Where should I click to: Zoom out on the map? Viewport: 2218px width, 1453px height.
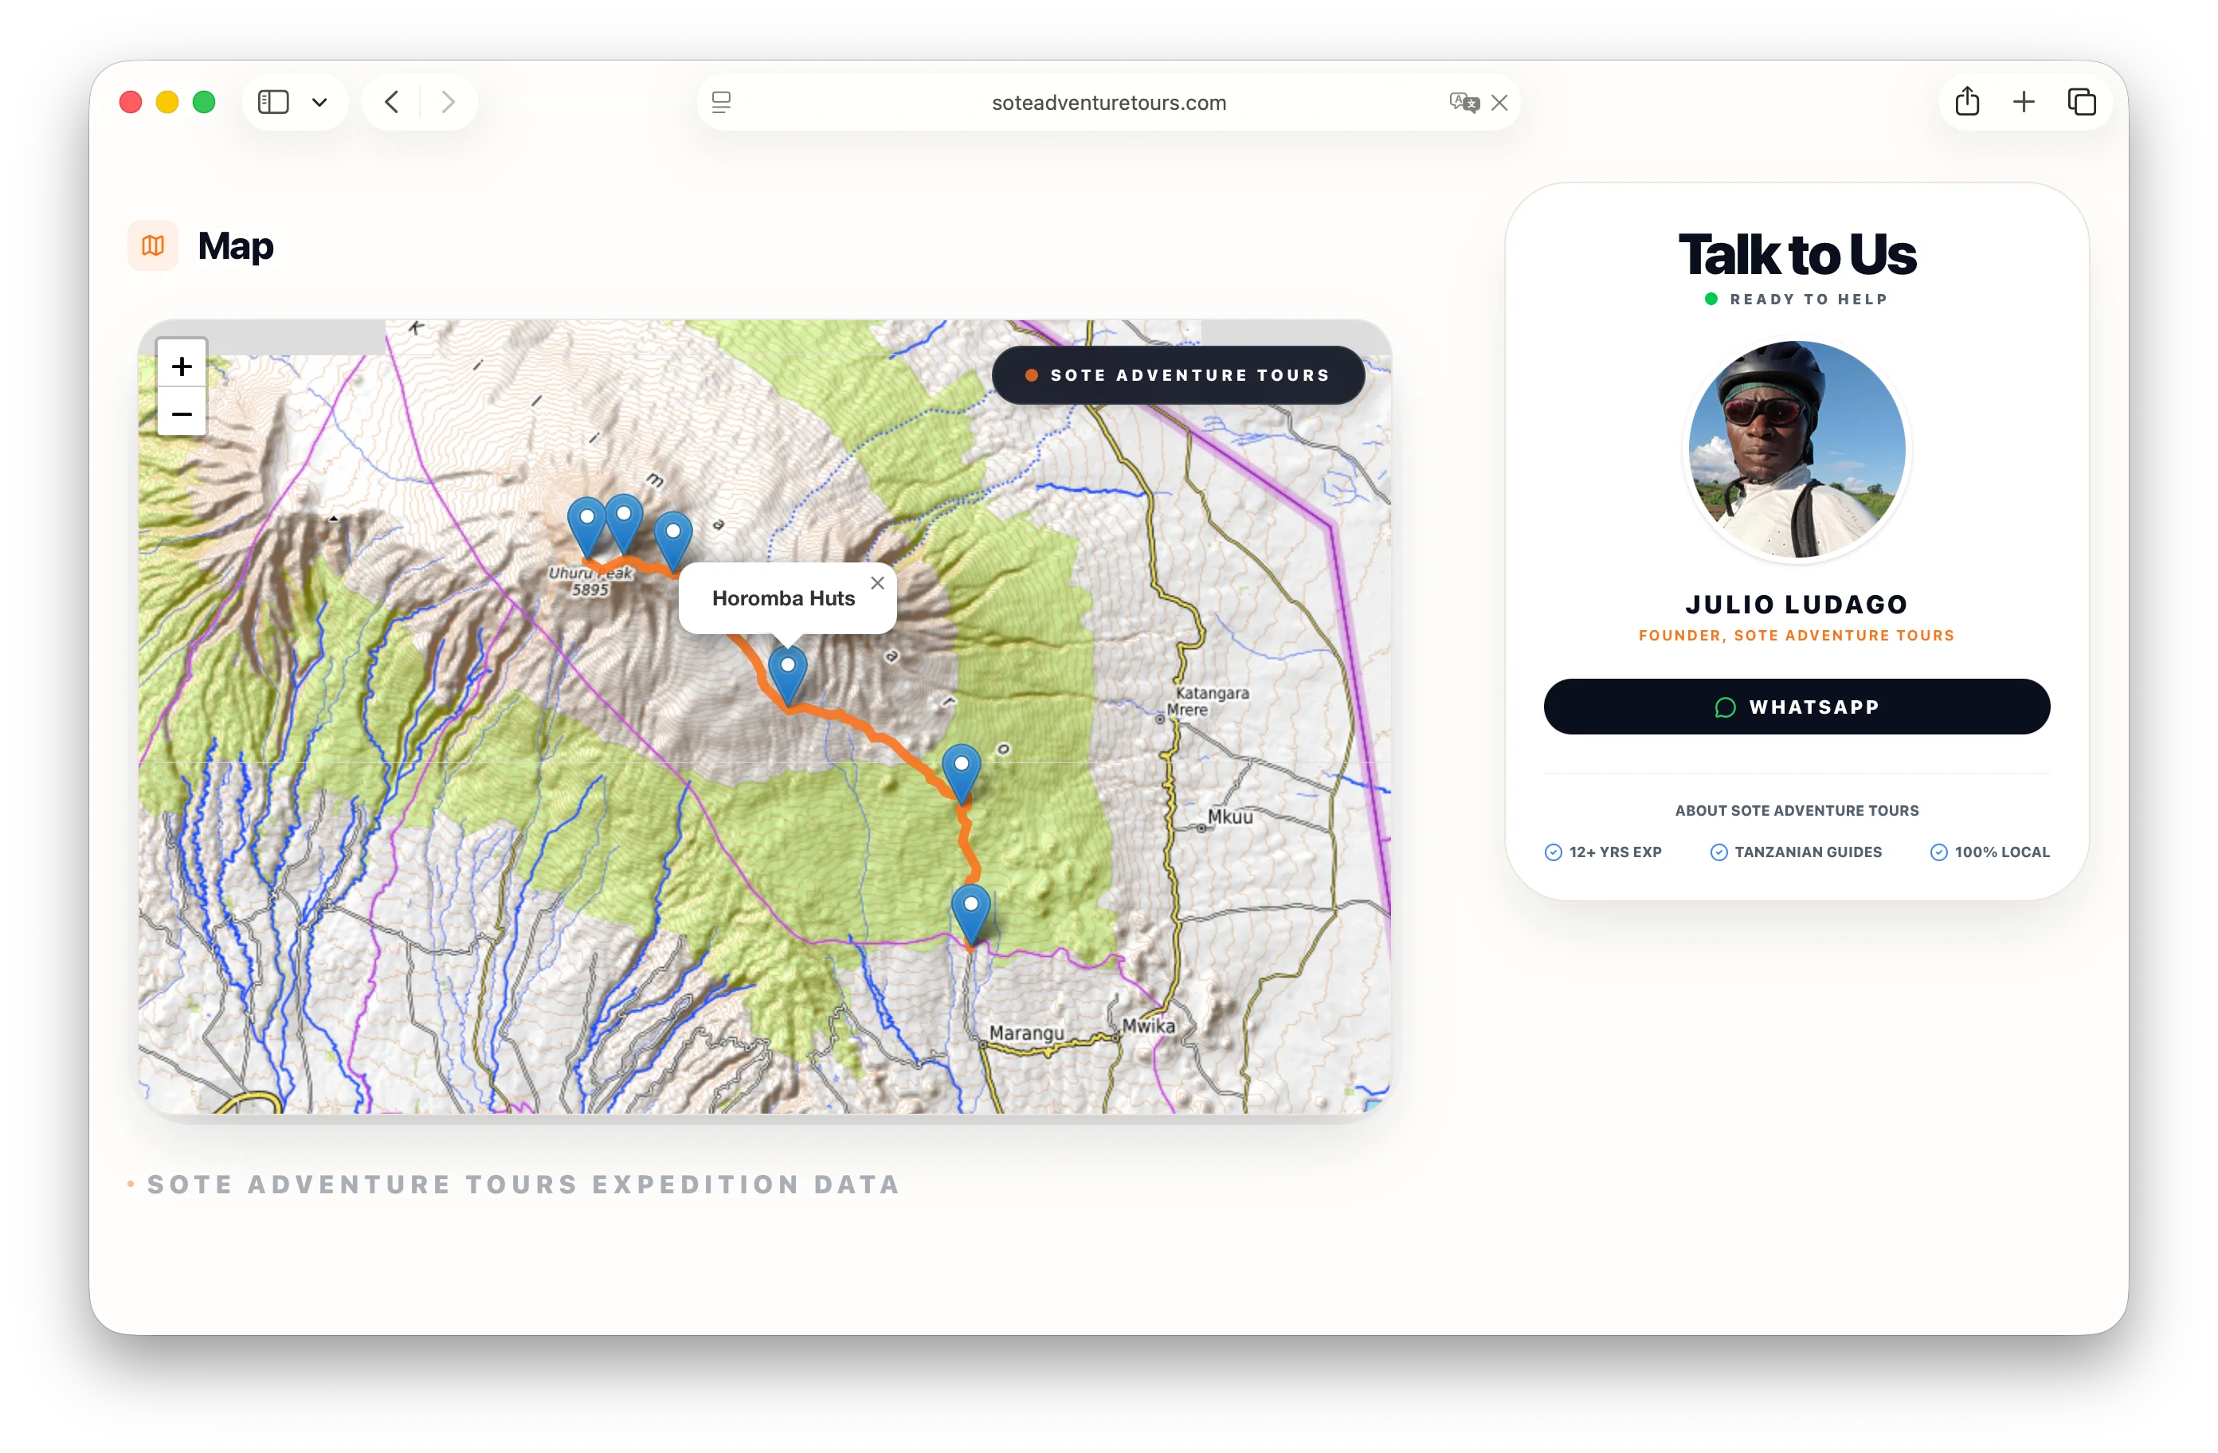click(x=182, y=413)
